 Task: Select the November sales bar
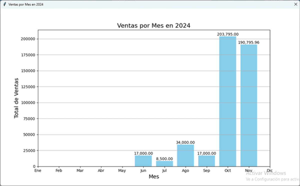[x=249, y=105]
